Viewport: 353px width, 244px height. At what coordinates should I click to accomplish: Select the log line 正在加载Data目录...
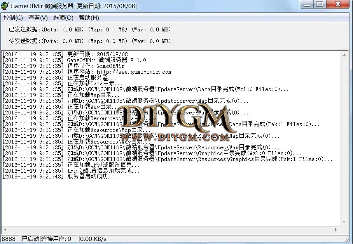click(x=62, y=83)
